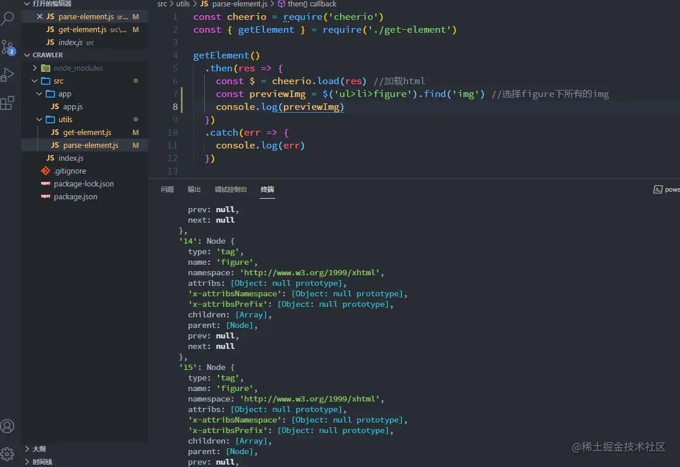Image resolution: width=680 pixels, height=467 pixels.
Task: Click the package.json npm file icon
Action: click(x=46, y=196)
